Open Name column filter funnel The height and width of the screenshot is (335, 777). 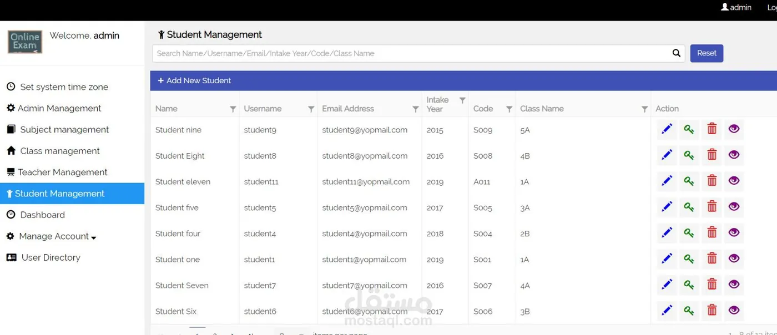233,109
